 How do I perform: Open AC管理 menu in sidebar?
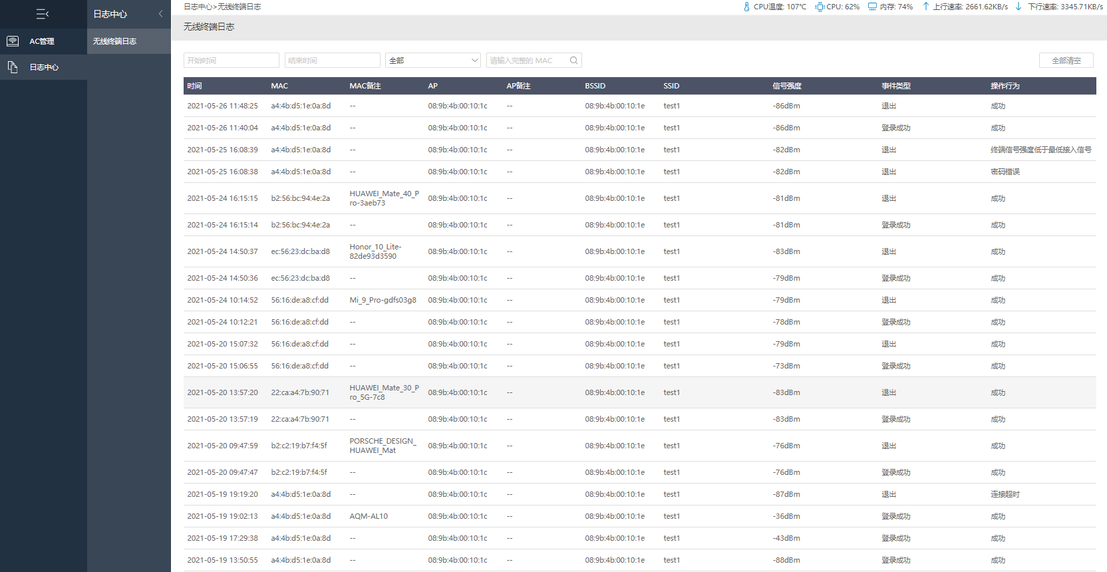[x=43, y=41]
